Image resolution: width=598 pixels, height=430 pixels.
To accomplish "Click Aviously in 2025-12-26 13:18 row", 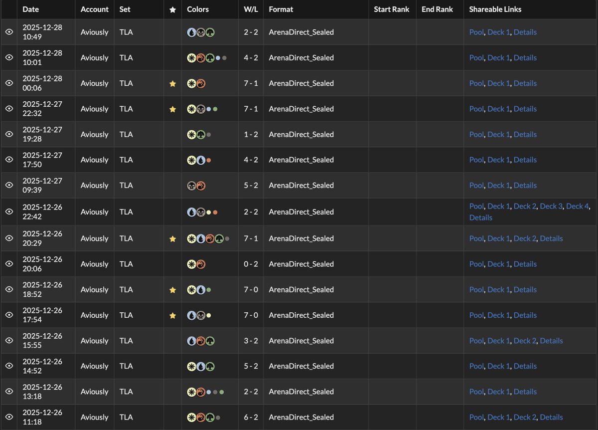I will click(94, 392).
